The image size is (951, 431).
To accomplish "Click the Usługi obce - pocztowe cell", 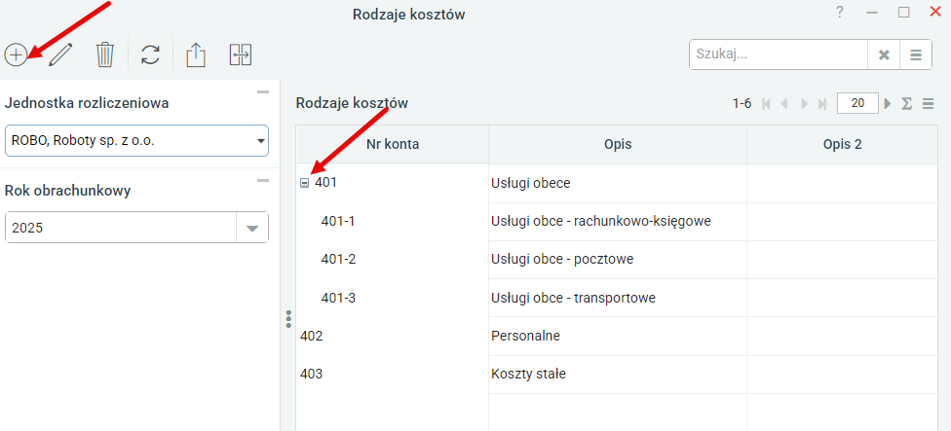I will [618, 260].
